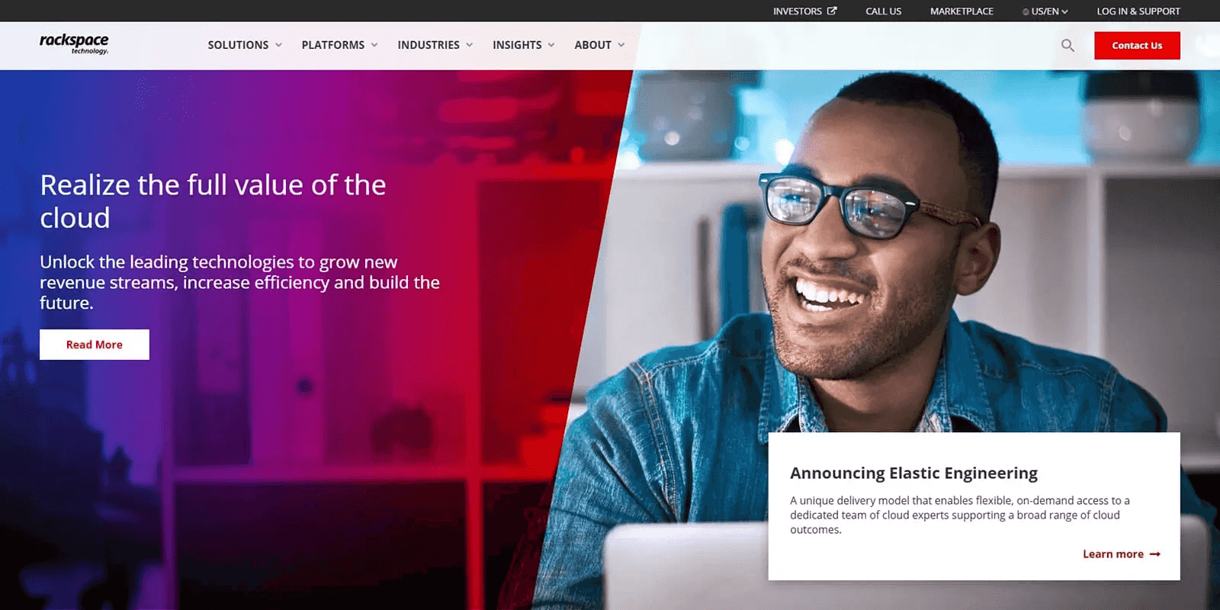Expand the Insights chevron
This screenshot has height=610, width=1220.
point(551,45)
